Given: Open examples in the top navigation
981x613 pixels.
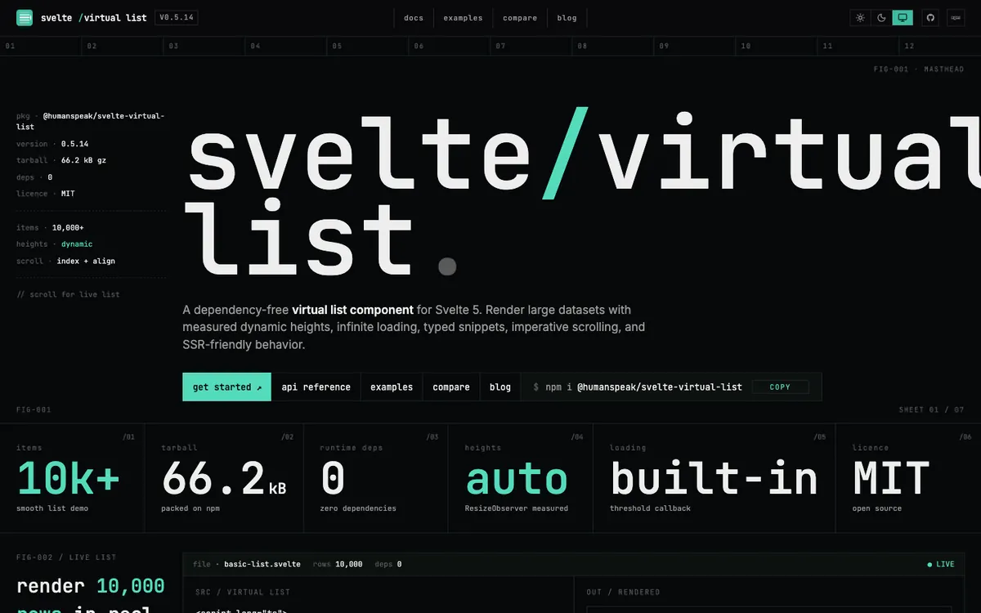Looking at the screenshot, I should [463, 18].
